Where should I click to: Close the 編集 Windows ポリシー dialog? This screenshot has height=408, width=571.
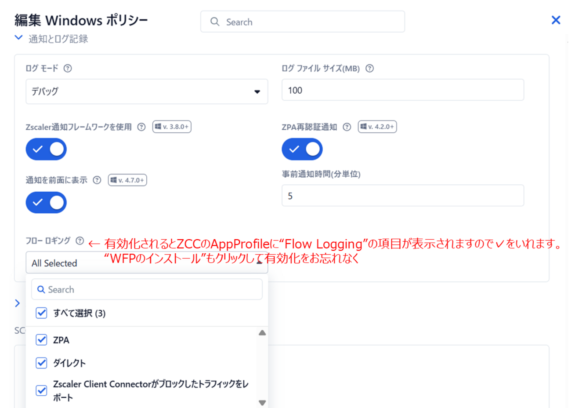click(556, 20)
